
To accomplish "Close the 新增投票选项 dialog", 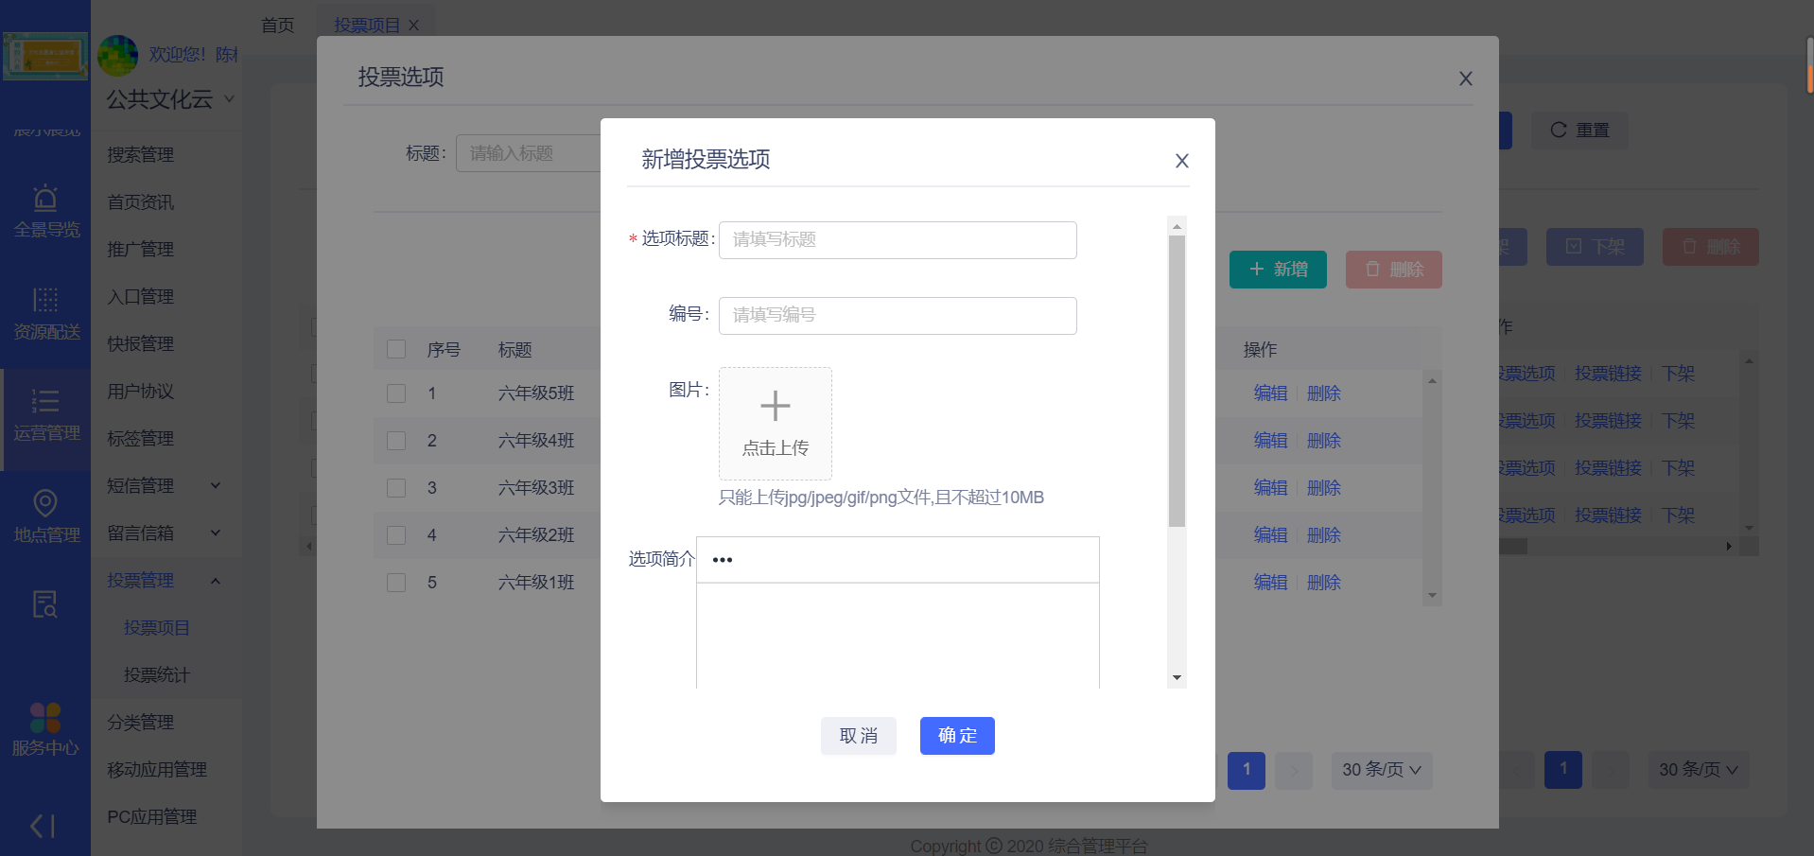I will coord(1181,161).
